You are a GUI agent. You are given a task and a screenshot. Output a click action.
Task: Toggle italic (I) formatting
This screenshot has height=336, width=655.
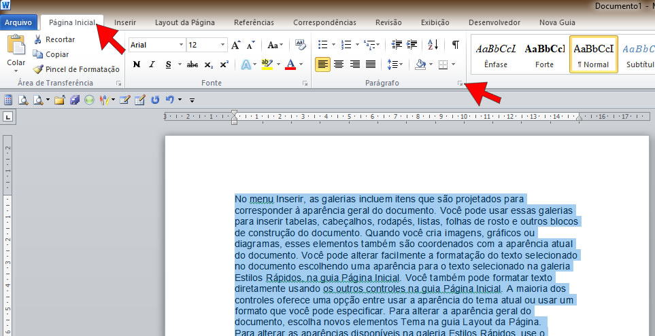(152, 64)
